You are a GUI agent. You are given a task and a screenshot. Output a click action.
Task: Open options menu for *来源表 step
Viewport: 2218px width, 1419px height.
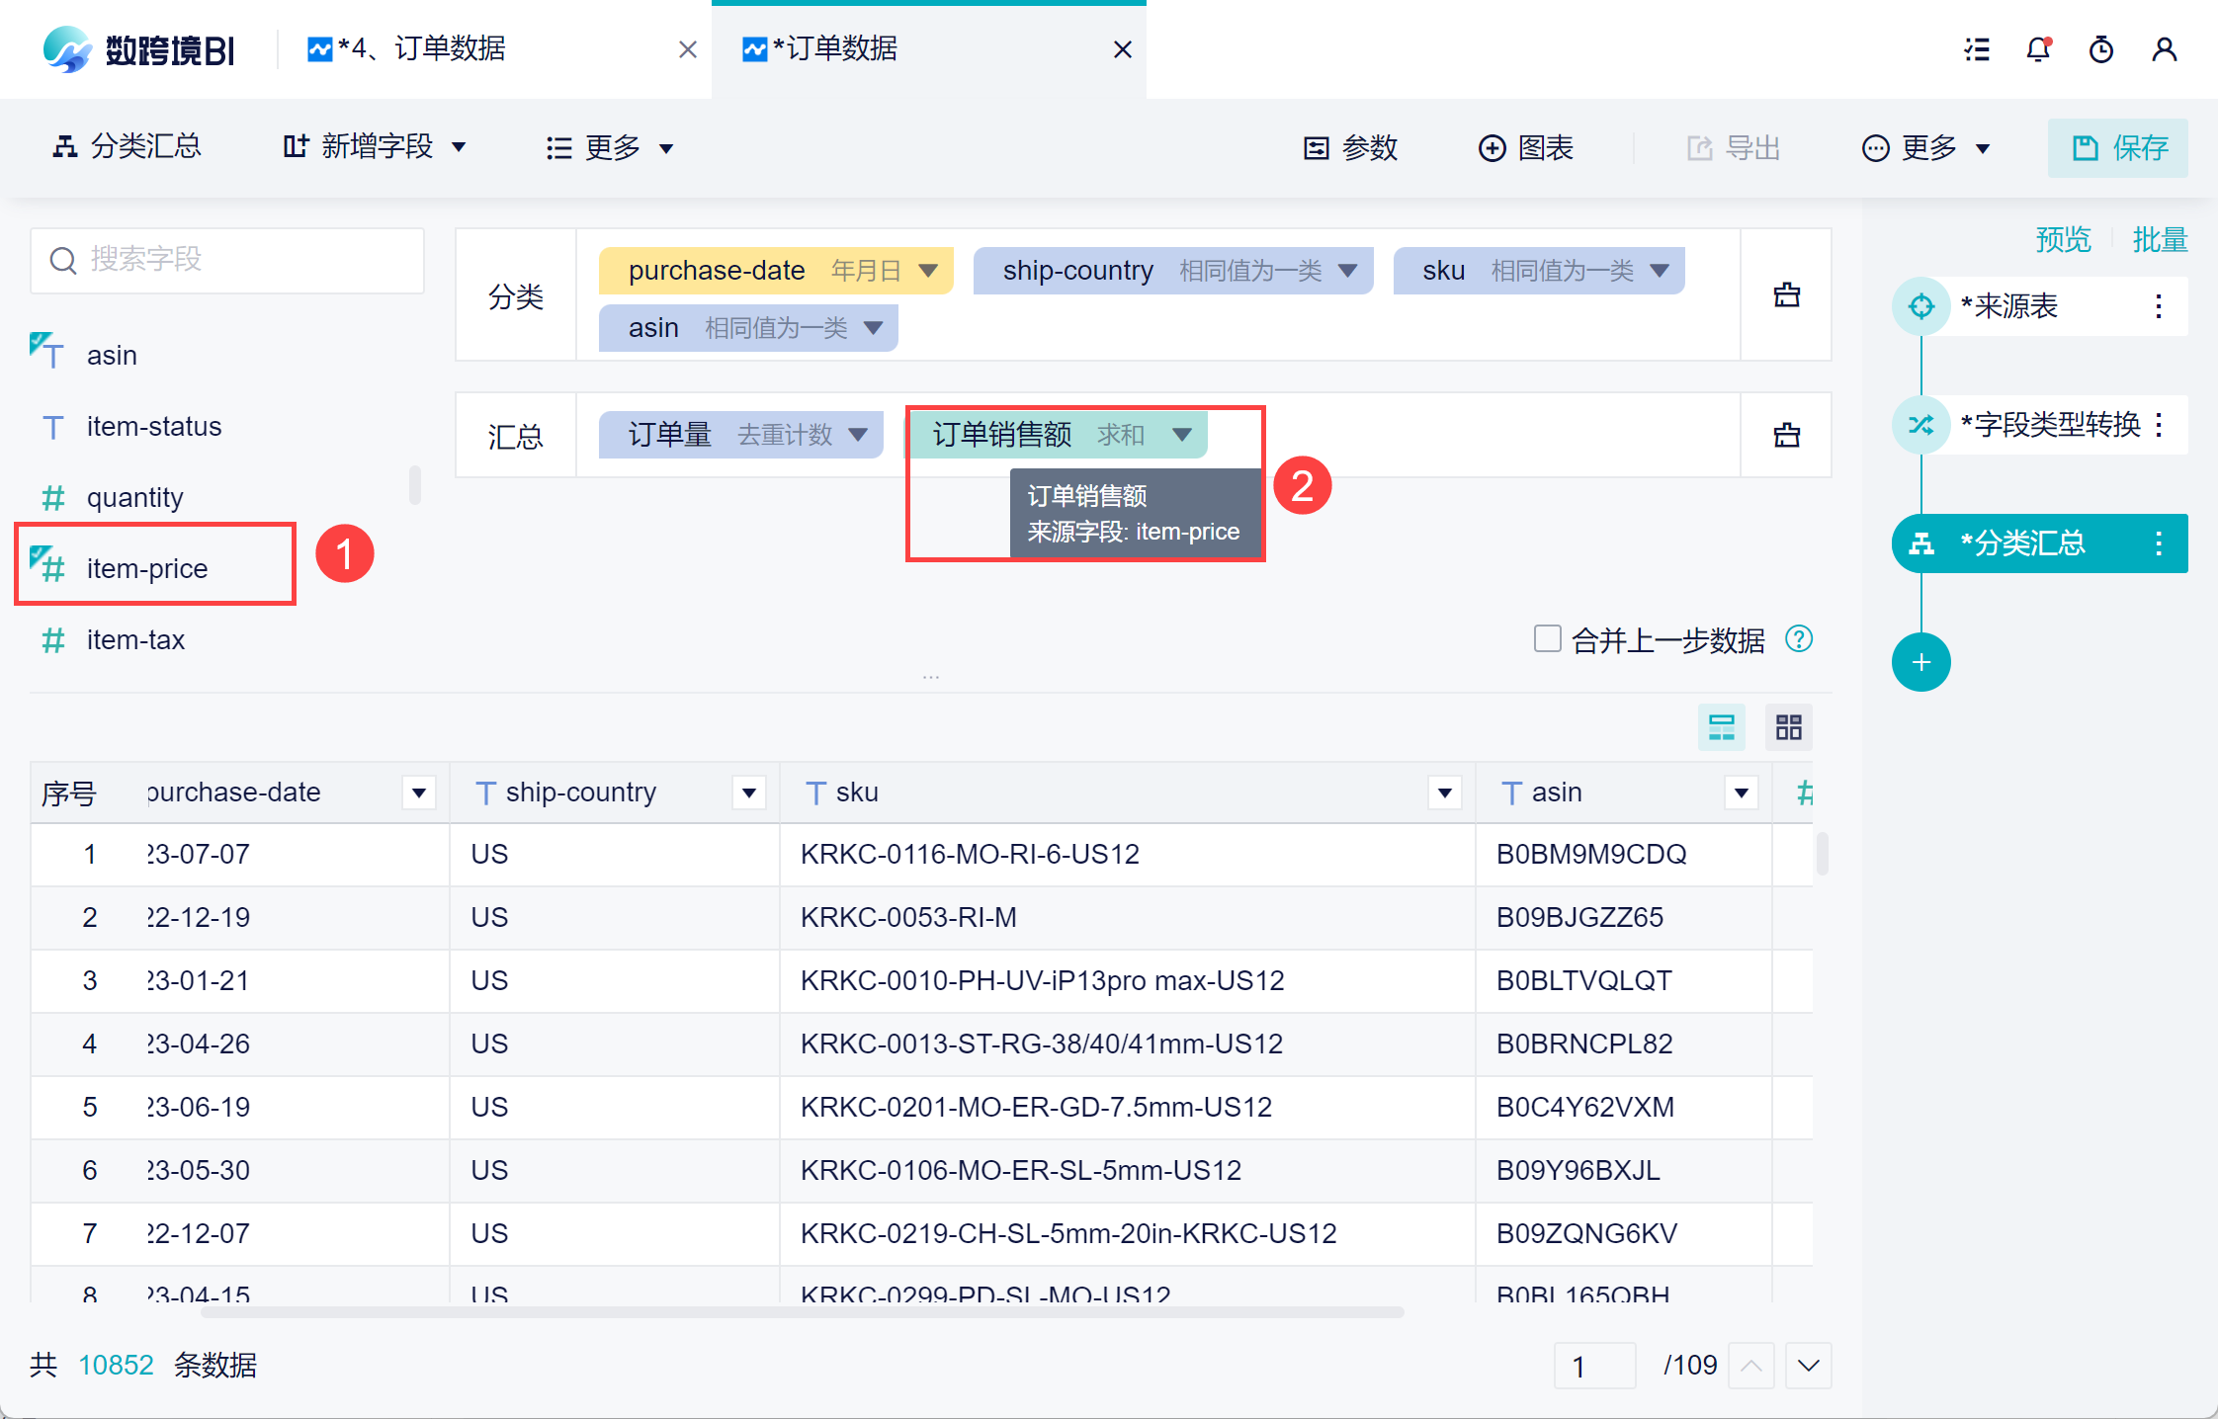tap(2159, 306)
